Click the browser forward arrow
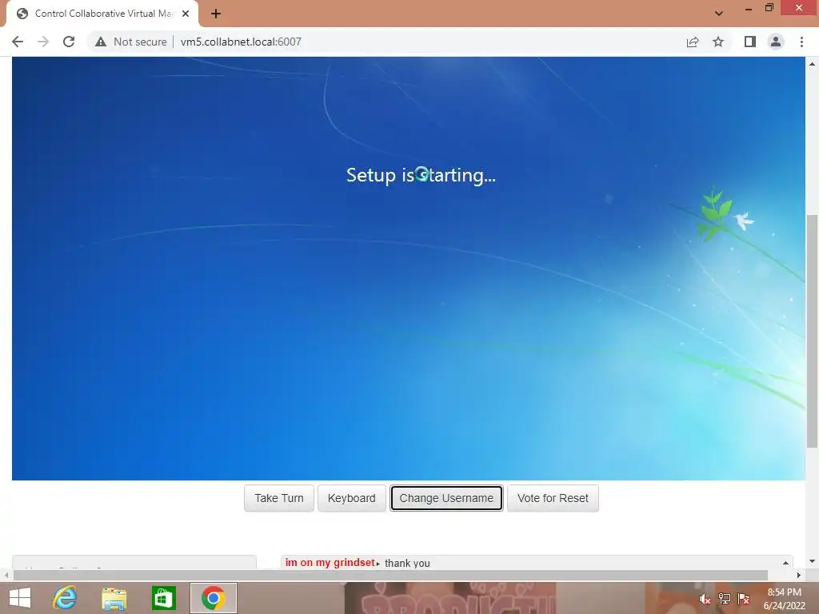The image size is (819, 614). [43, 42]
